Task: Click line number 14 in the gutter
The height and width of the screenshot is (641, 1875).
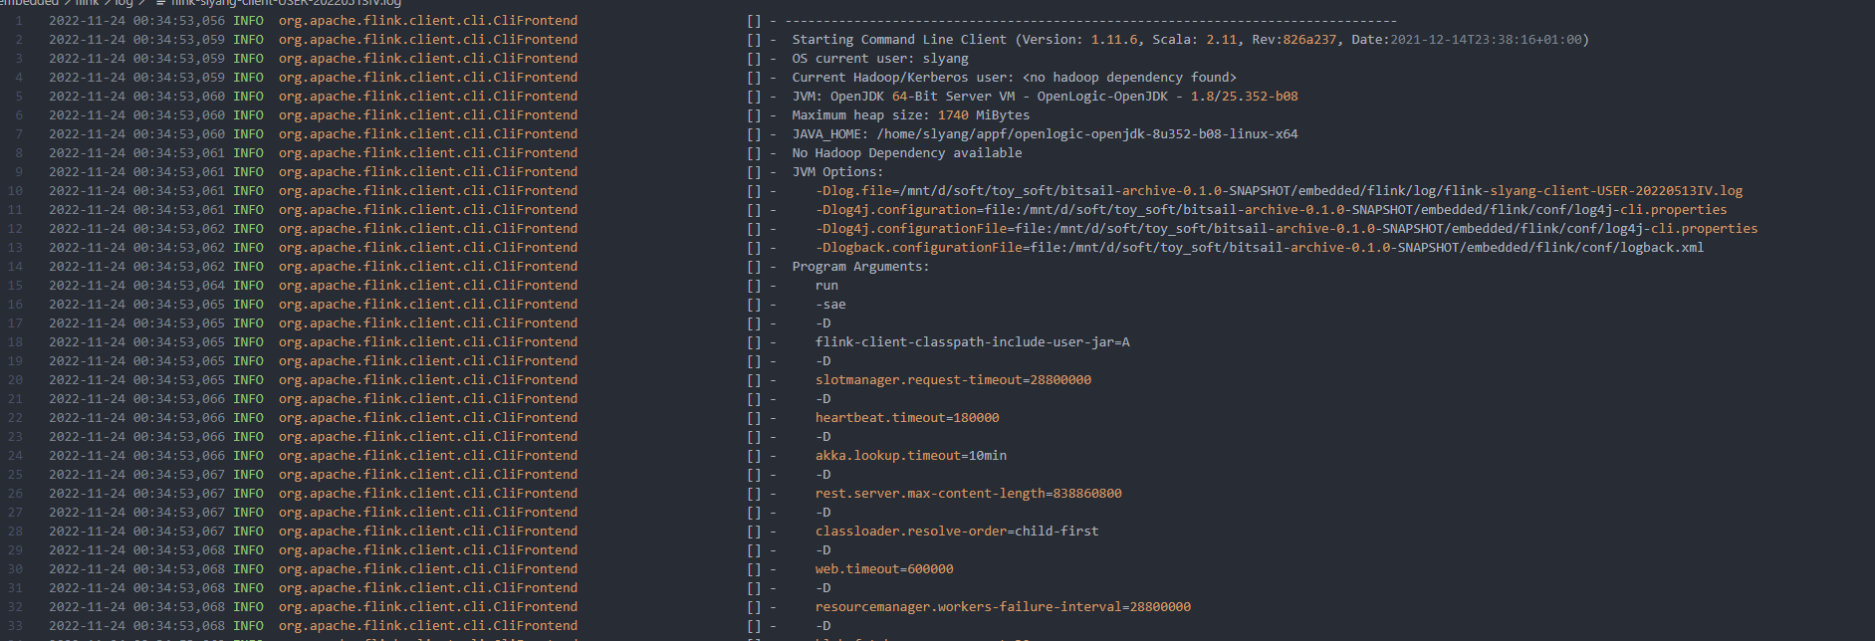Action: coord(15,267)
